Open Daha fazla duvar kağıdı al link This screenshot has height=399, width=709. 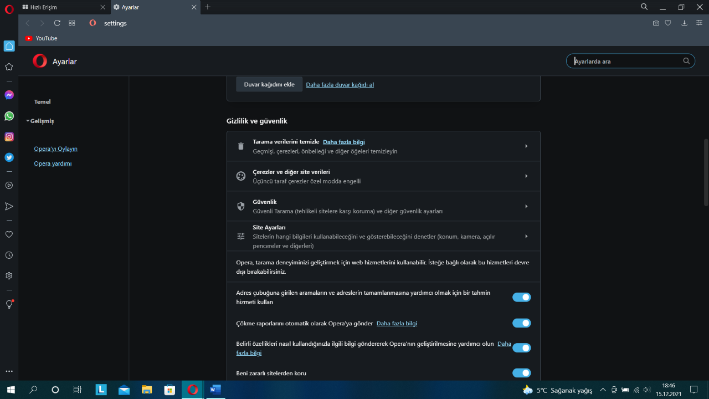(340, 85)
